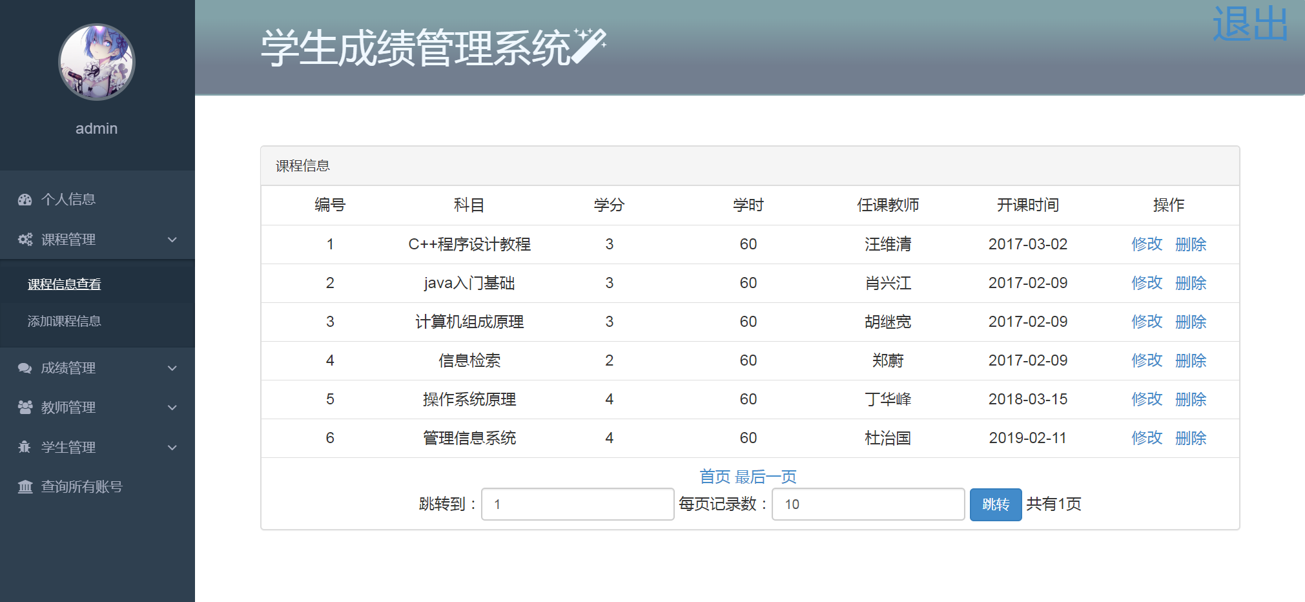Click 修改 for java入门基础

(x=1147, y=283)
